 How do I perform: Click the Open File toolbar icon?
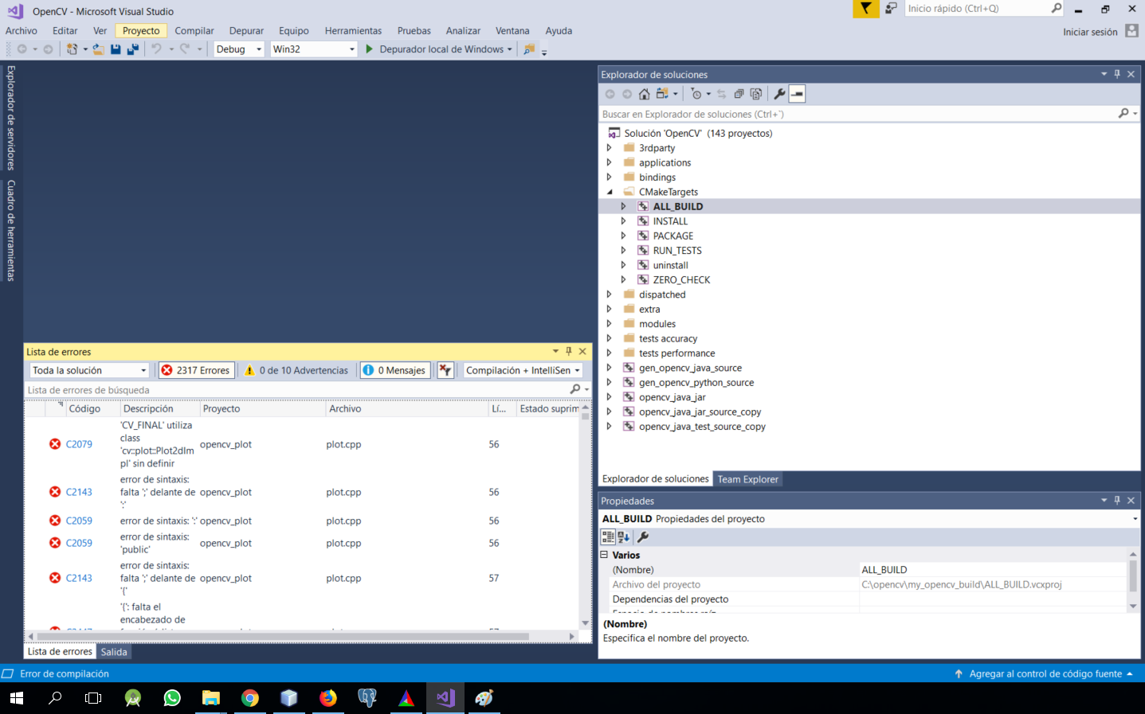pyautogui.click(x=98, y=49)
